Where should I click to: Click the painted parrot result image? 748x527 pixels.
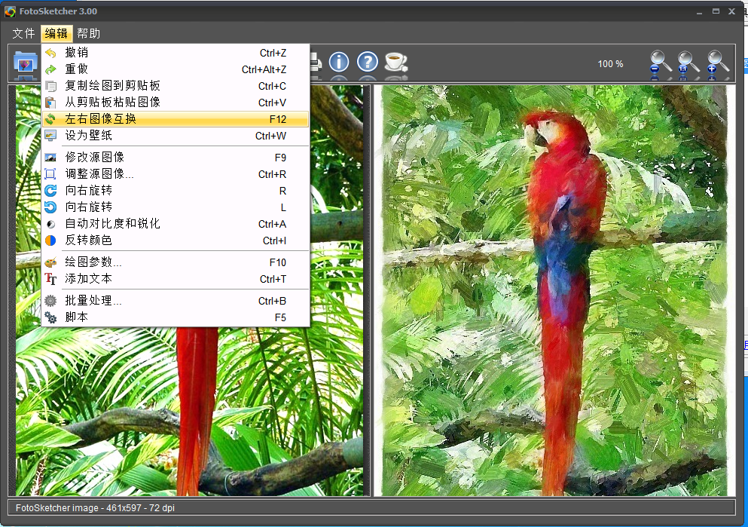[x=554, y=290]
